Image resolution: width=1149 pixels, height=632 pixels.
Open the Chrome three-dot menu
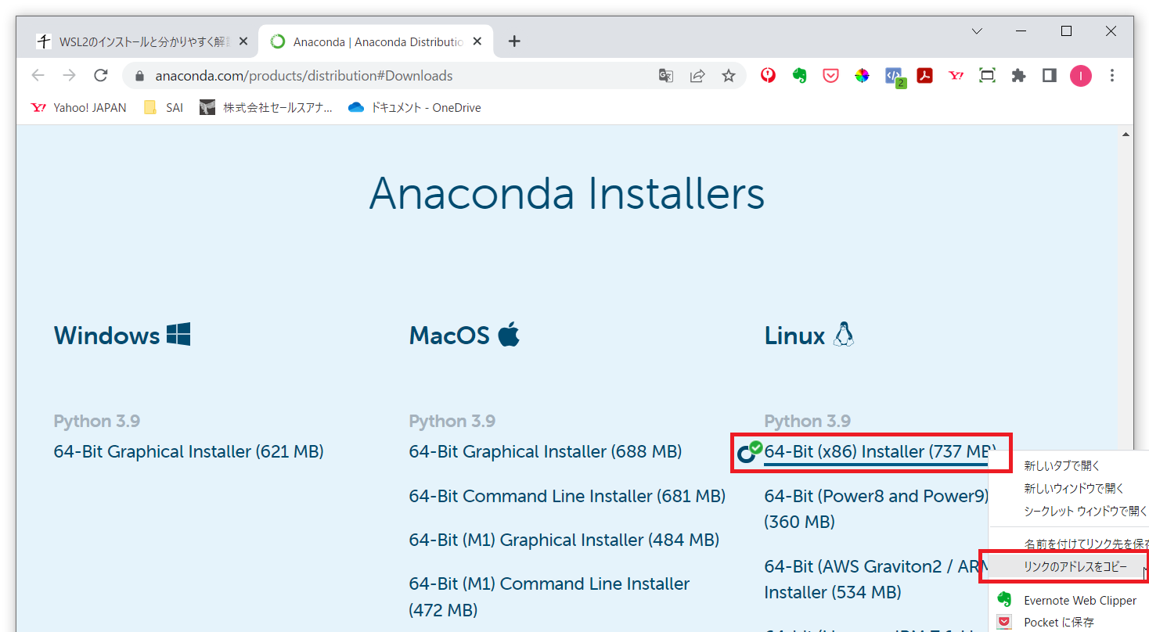click(x=1112, y=76)
